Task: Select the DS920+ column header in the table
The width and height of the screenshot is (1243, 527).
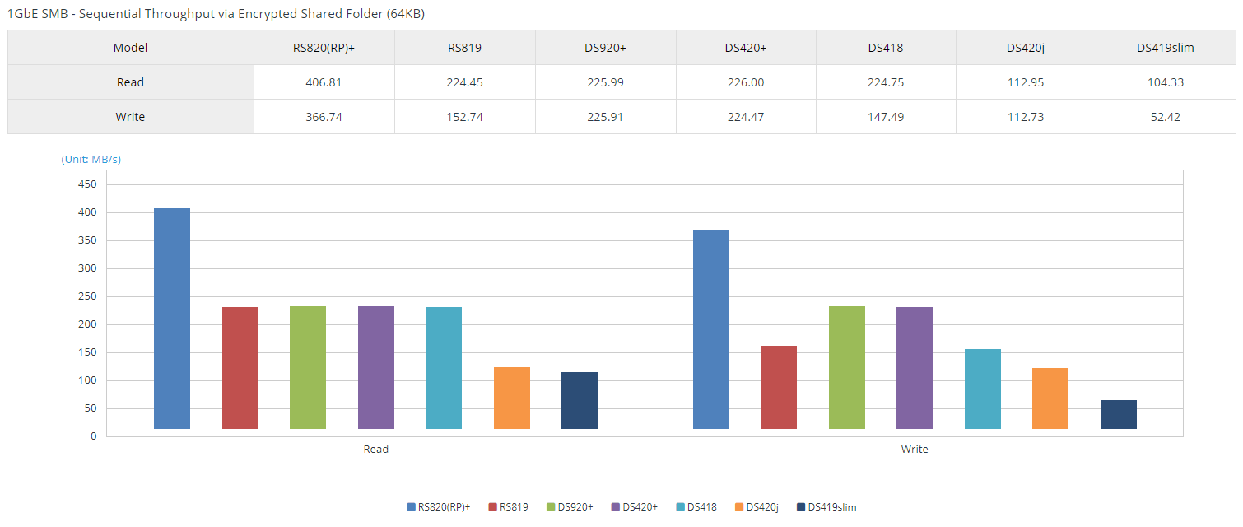Action: coord(606,48)
